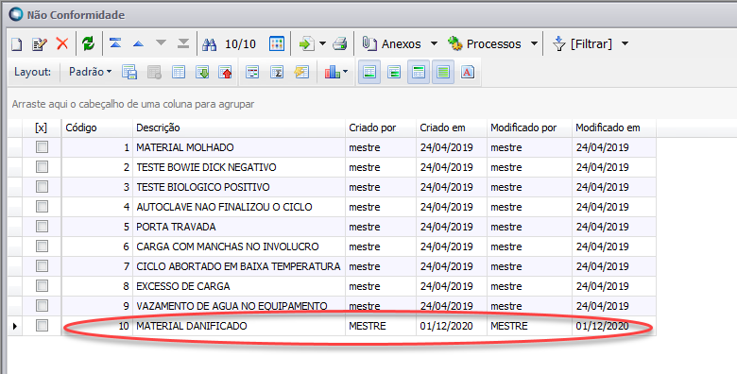
Task: Open export options dropdown arrow
Action: click(322, 43)
